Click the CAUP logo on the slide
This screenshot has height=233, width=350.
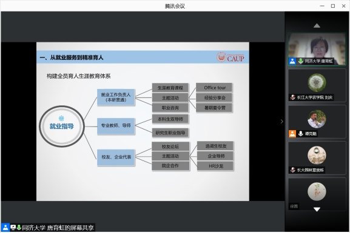click(230, 57)
